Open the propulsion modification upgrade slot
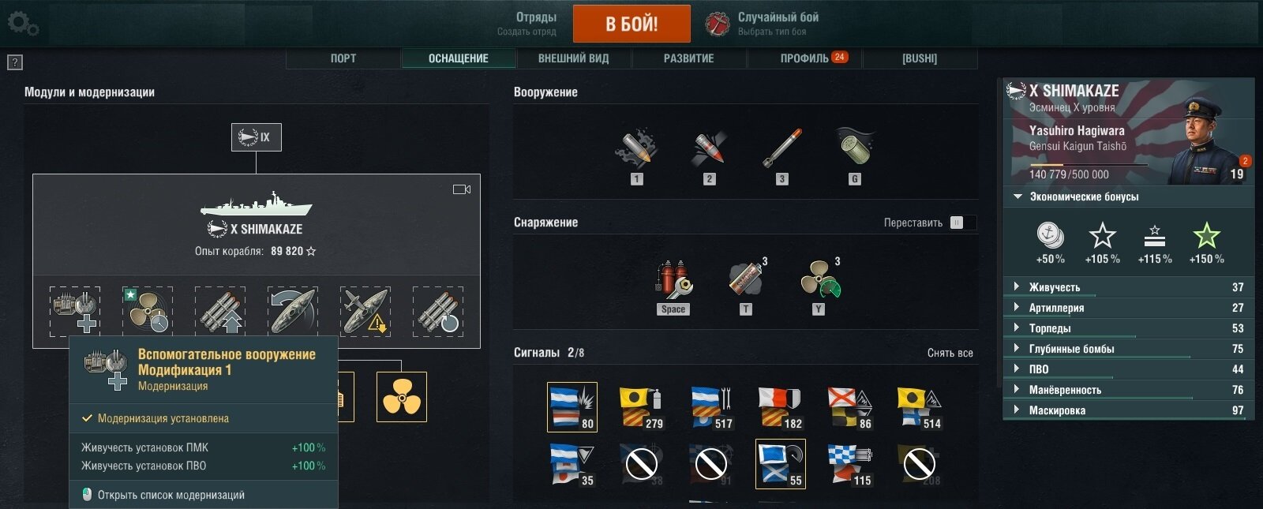The height and width of the screenshot is (509, 1263). [x=148, y=312]
